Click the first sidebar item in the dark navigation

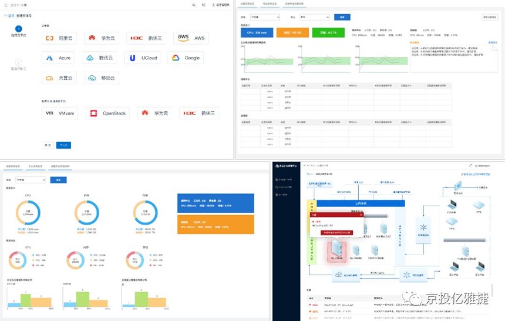pos(284,179)
